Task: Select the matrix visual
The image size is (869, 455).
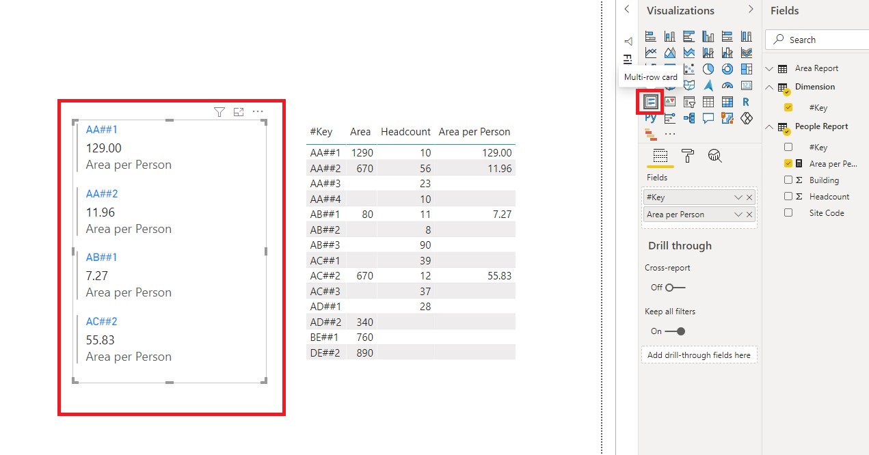Action: pyautogui.click(x=727, y=102)
